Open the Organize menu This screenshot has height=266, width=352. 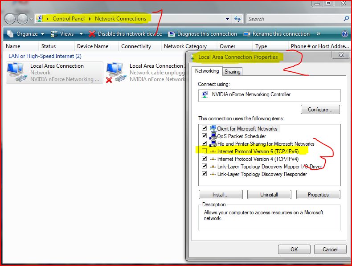(25, 34)
